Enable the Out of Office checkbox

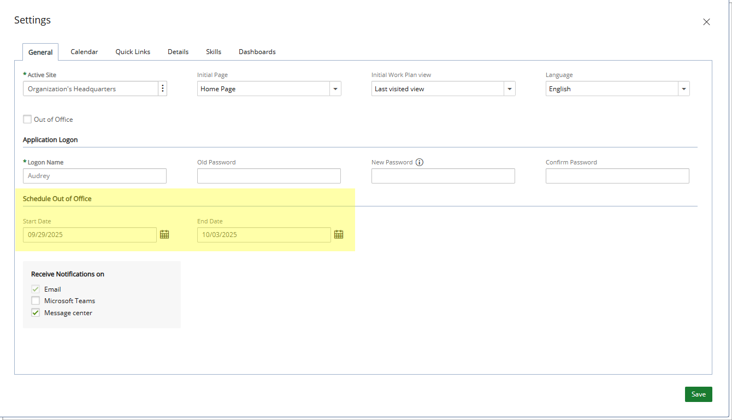click(x=27, y=119)
